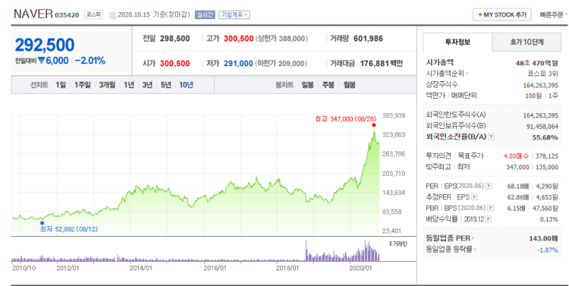The width and height of the screenshot is (569, 286).
Task: Click the 실시간 button
Action: pos(205,15)
